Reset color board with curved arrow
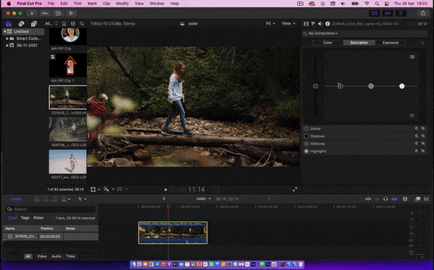The image size is (434, 270). tap(422, 43)
